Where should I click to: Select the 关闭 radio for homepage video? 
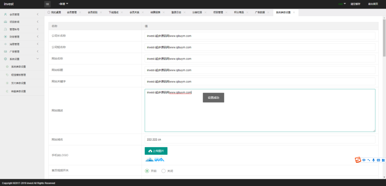point(163,171)
